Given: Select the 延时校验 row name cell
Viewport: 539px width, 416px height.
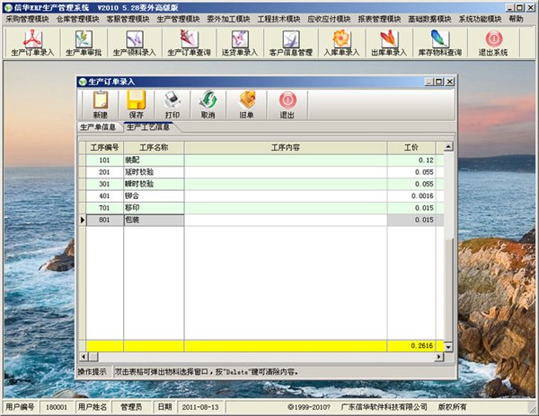Looking at the screenshot, I should pos(154,172).
